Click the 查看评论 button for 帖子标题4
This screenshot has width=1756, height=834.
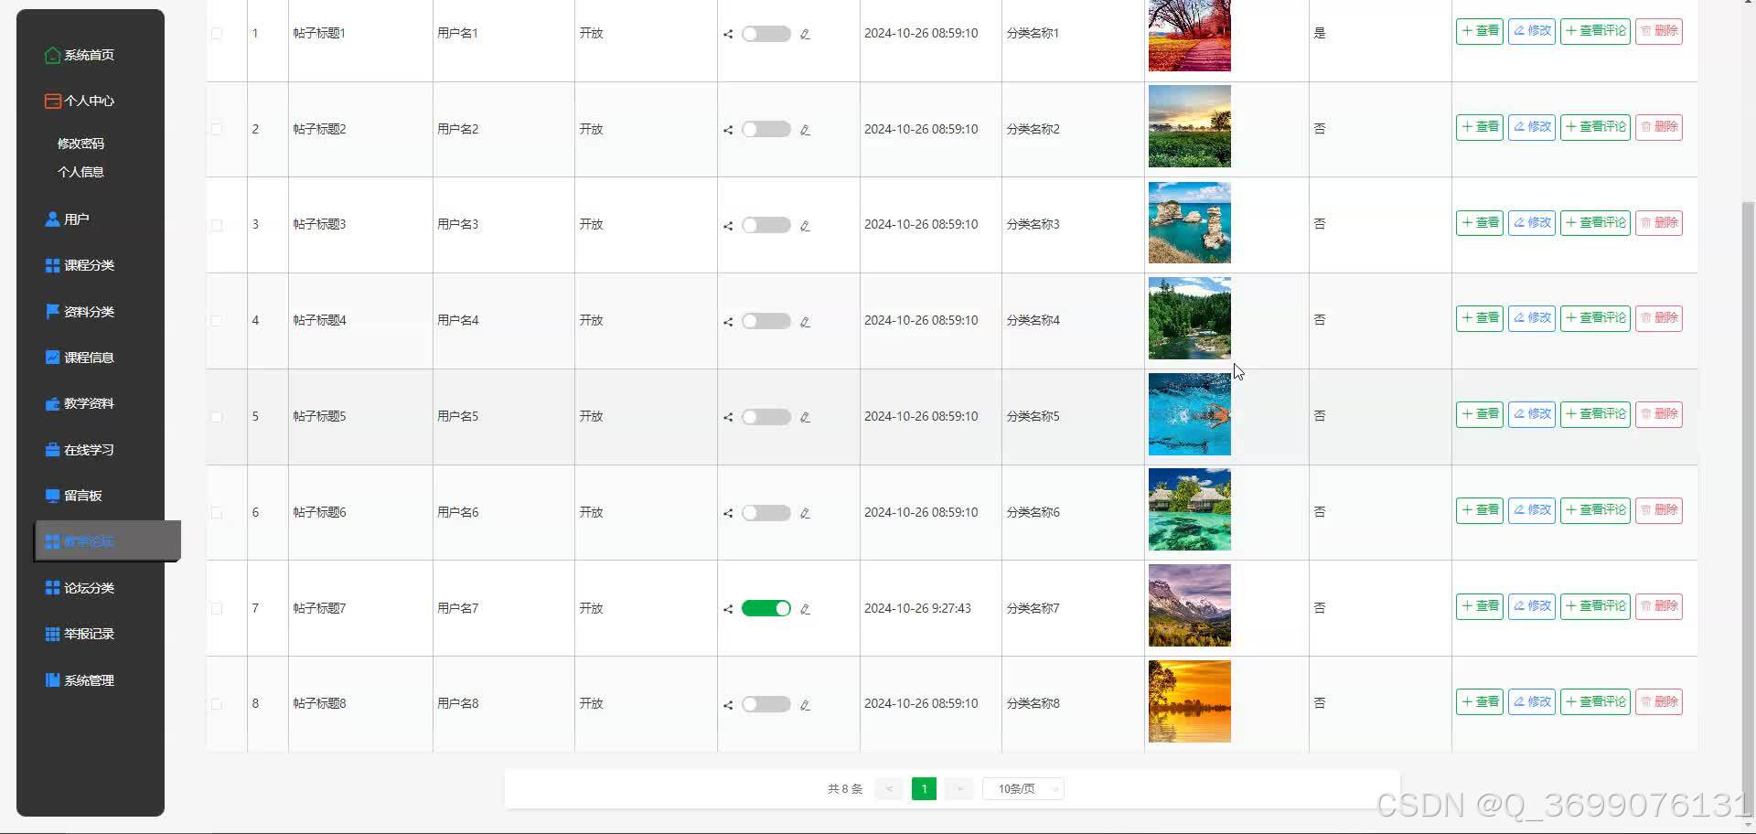coord(1595,318)
